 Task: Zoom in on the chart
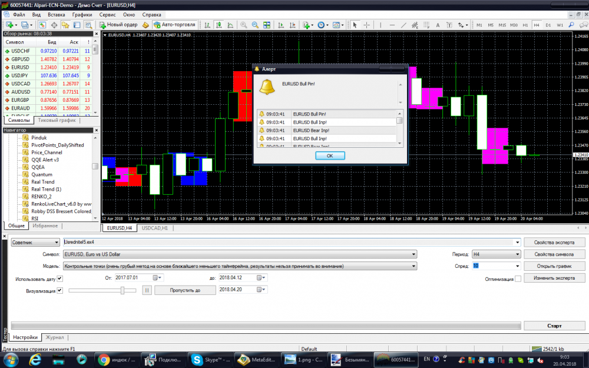point(243,25)
